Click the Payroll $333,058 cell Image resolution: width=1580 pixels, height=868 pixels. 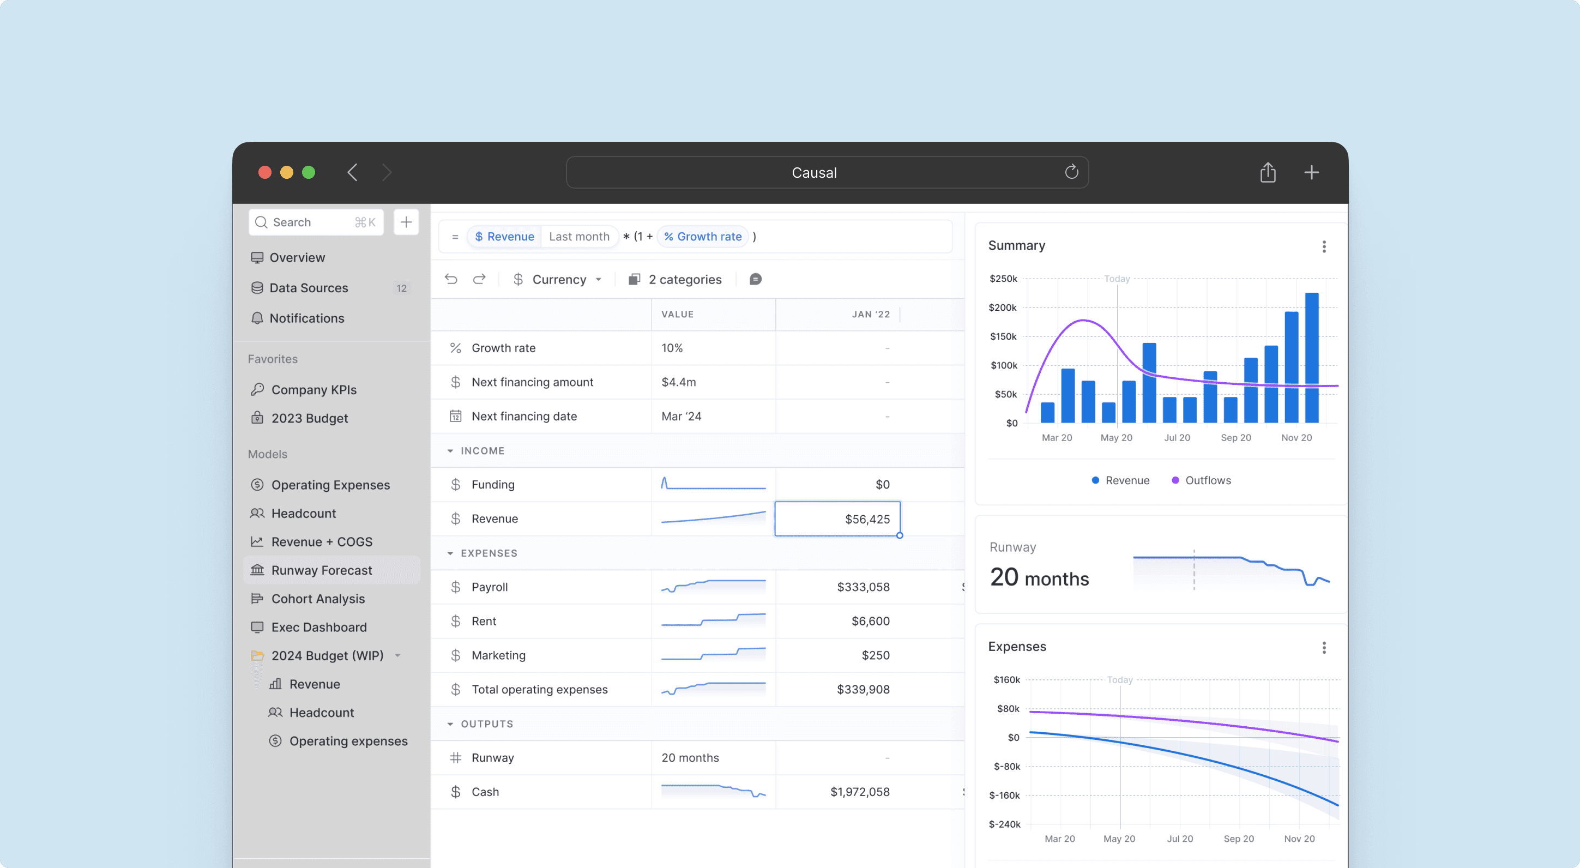(x=837, y=587)
